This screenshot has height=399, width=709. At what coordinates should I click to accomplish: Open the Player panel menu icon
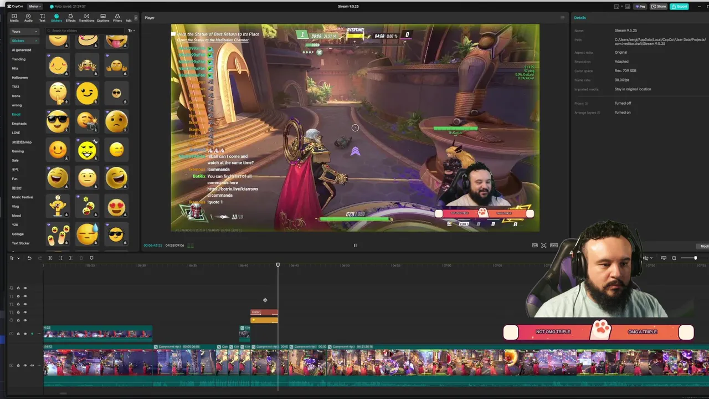pos(562,18)
